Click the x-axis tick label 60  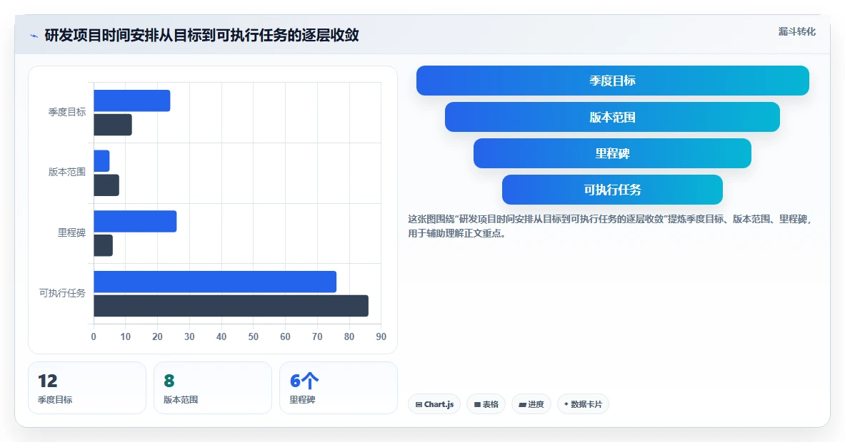[x=285, y=336]
